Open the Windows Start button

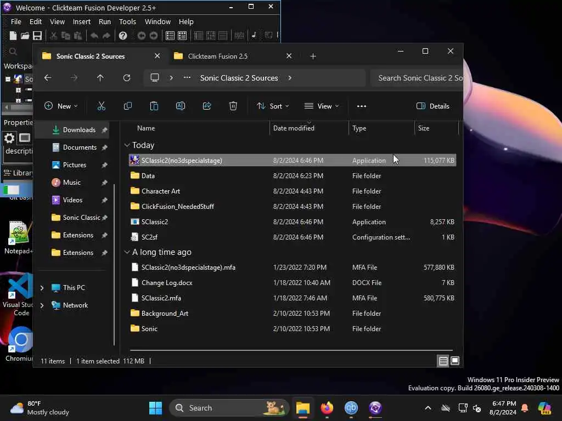point(155,408)
